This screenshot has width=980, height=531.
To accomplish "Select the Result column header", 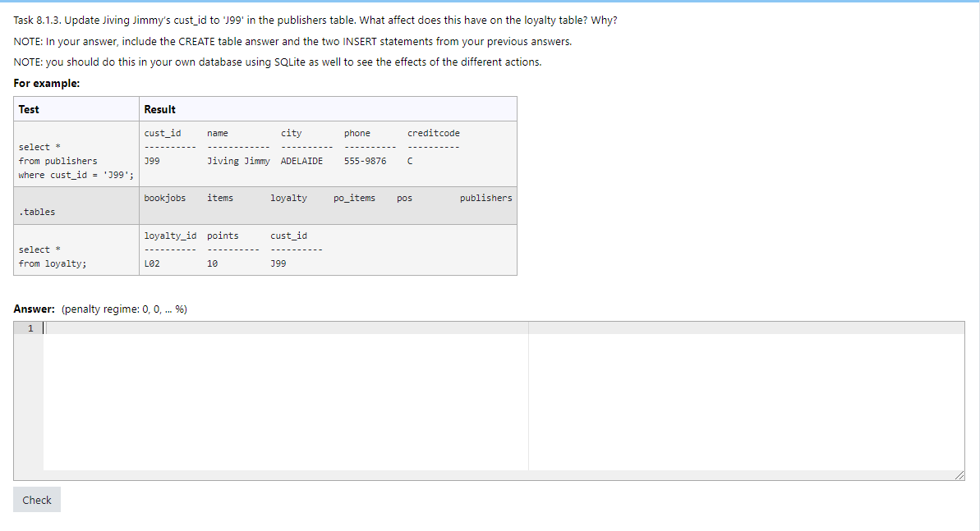I will click(159, 108).
